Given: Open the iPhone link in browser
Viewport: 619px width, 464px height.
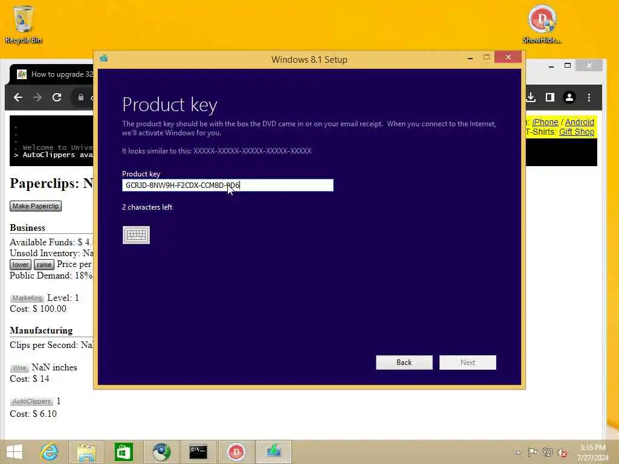Looking at the screenshot, I should click(x=545, y=122).
